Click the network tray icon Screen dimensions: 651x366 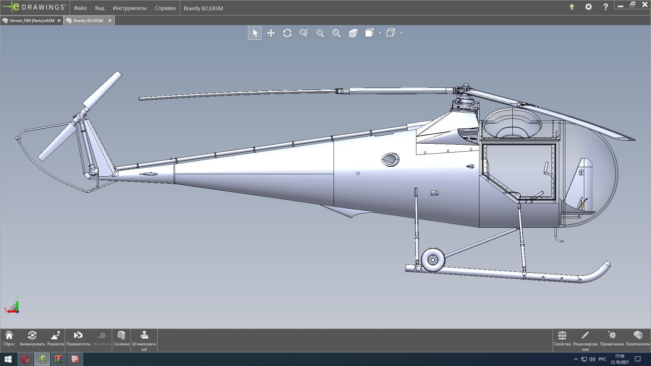pos(584,359)
